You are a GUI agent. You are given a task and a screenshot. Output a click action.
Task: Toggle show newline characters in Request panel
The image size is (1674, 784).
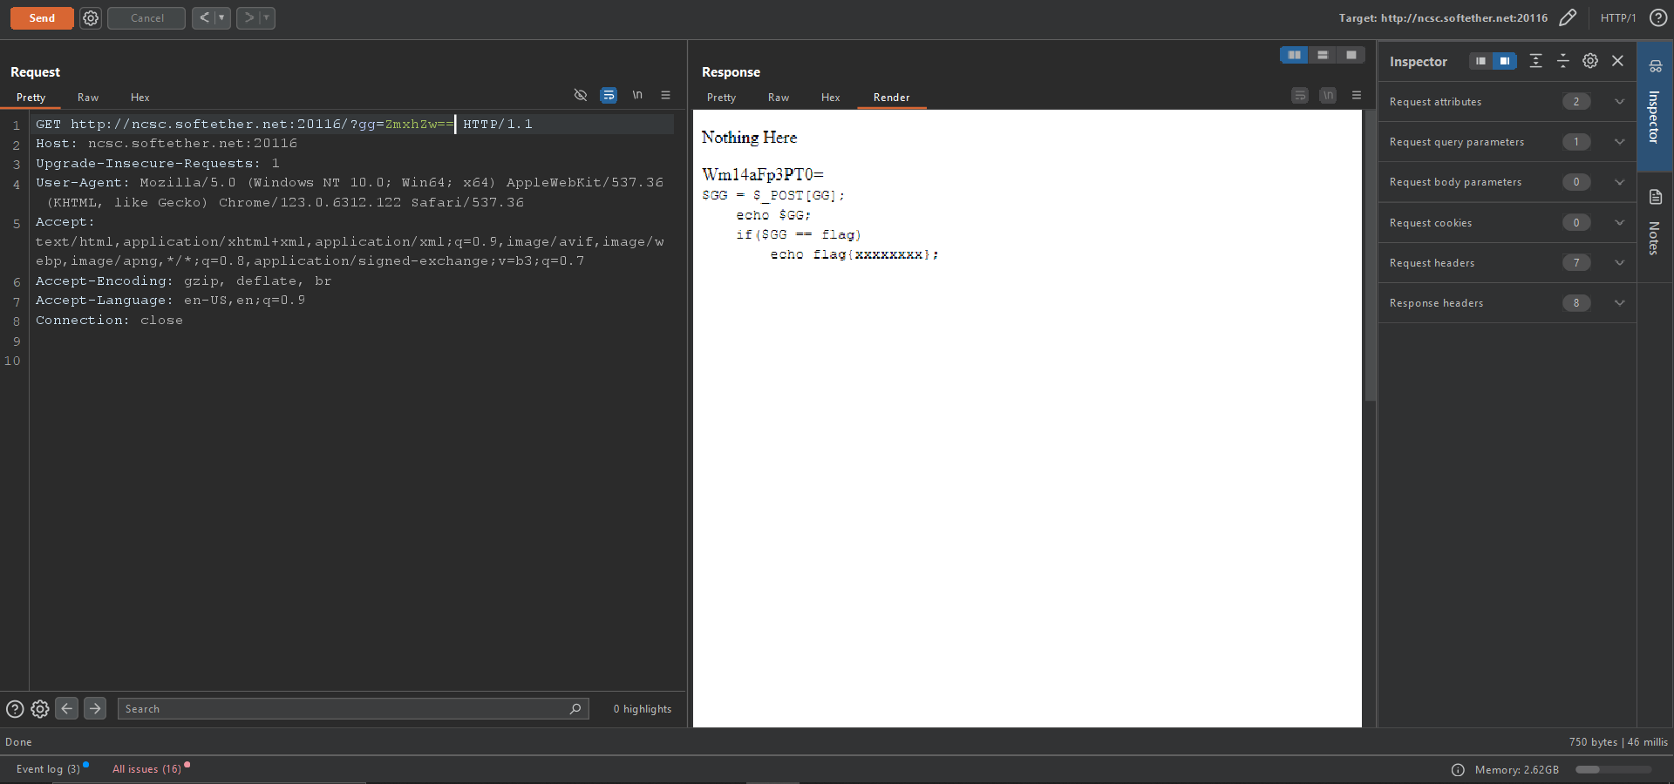(x=637, y=95)
